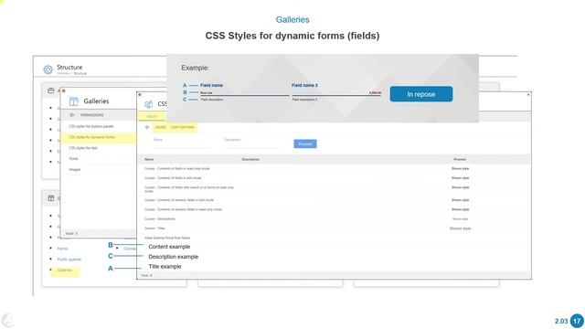Open the Public queries link

(69, 260)
